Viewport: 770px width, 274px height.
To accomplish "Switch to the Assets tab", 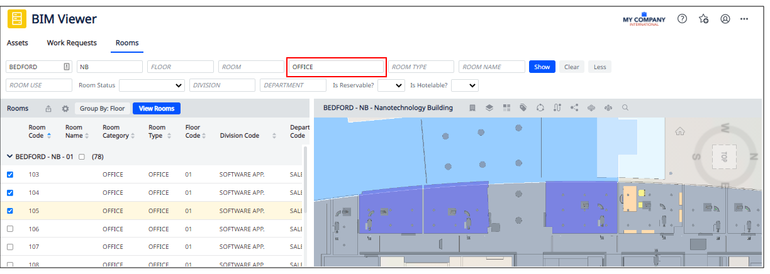I will [17, 43].
